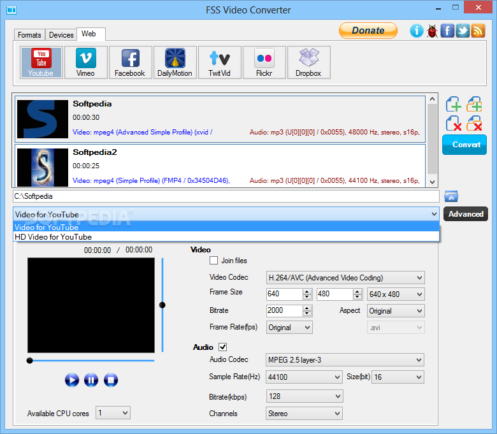
Task: Switch to the Formats tab
Action: pos(29,35)
